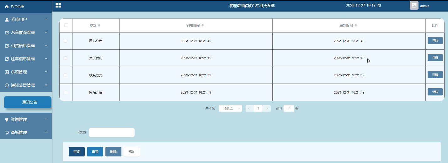The width and height of the screenshot is (448, 163).
Task: Click the icon beside 租赁信息管理
Action: click(7, 46)
